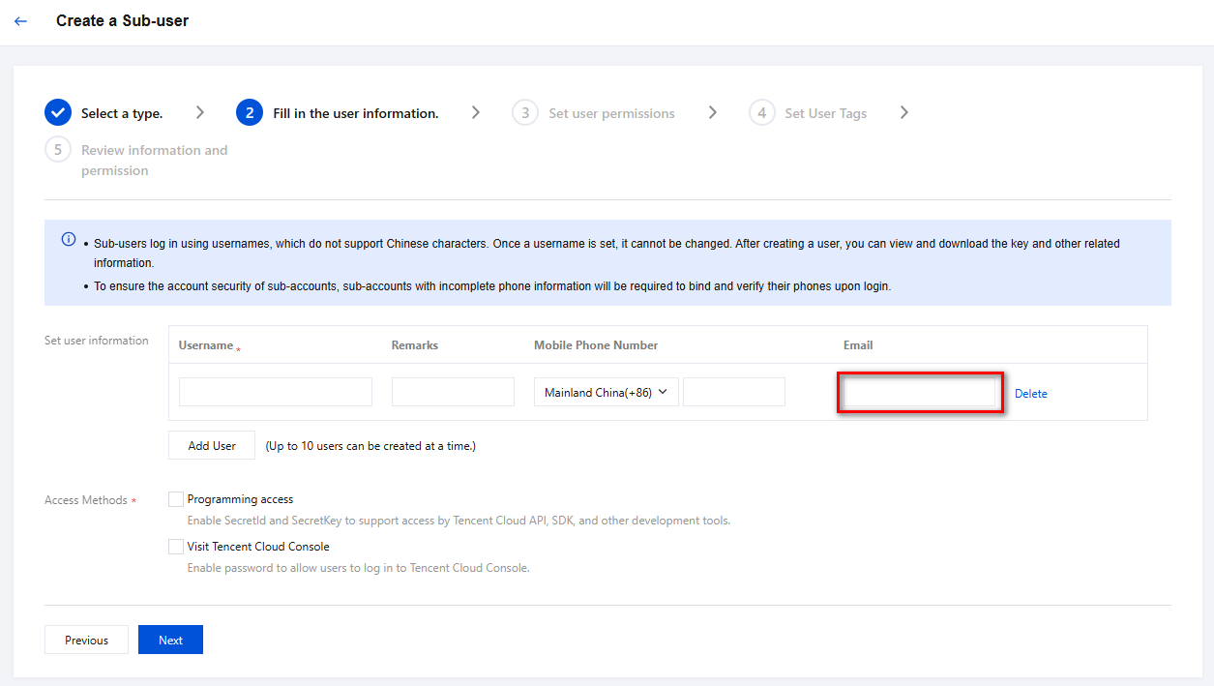Click the Next button

point(170,640)
